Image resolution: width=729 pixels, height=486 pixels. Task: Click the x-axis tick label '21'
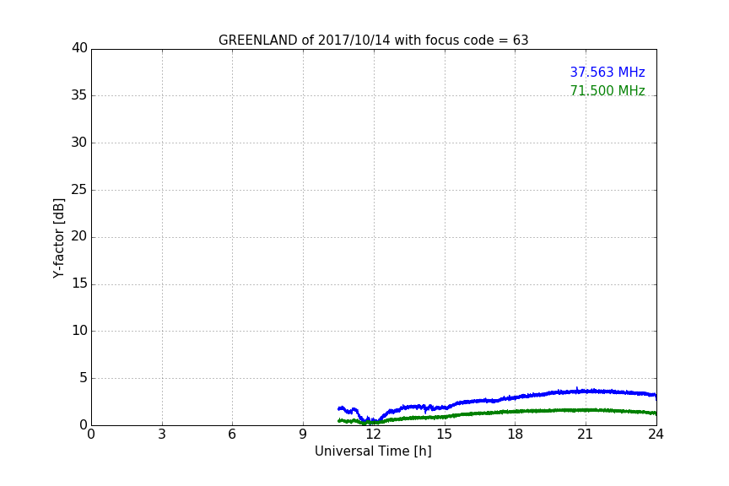[x=586, y=435]
